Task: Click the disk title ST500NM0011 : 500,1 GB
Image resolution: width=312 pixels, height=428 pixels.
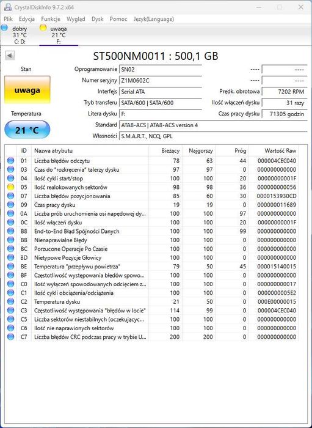Action: [156, 56]
